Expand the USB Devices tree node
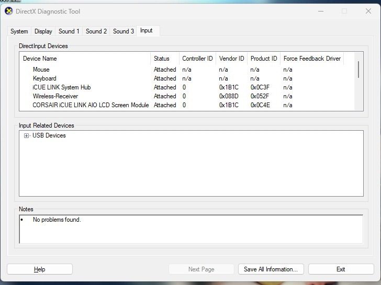 (x=26, y=136)
